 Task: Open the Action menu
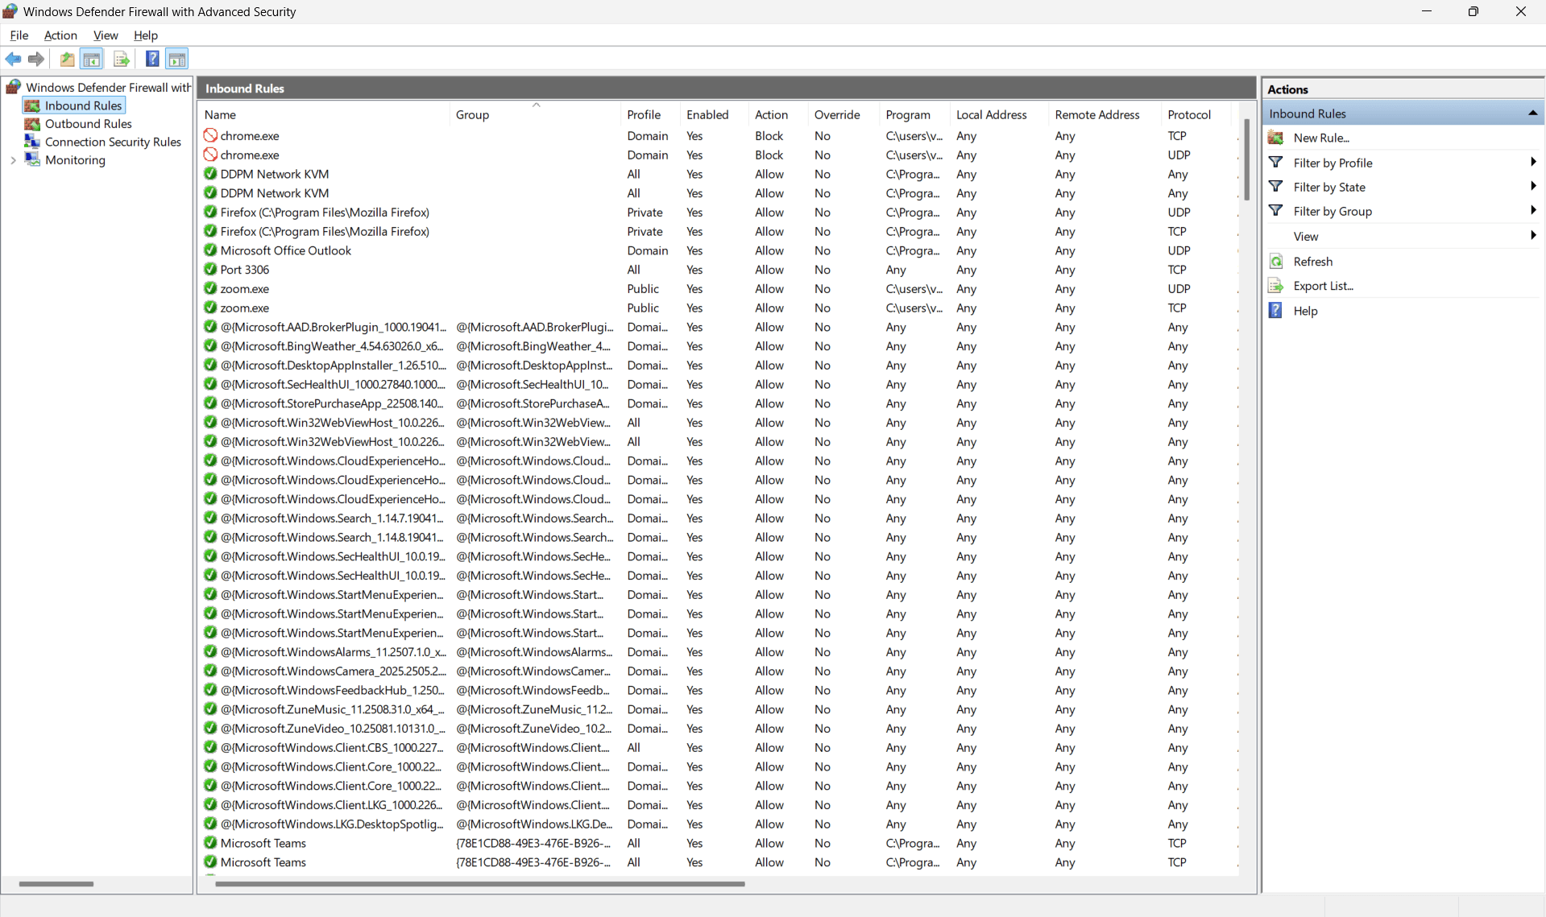tap(60, 35)
